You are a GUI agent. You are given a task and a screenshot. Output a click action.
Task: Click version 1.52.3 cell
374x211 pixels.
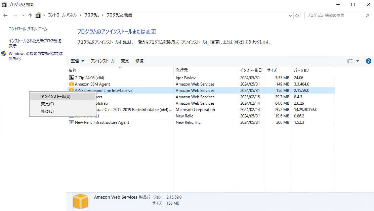coord(299,122)
